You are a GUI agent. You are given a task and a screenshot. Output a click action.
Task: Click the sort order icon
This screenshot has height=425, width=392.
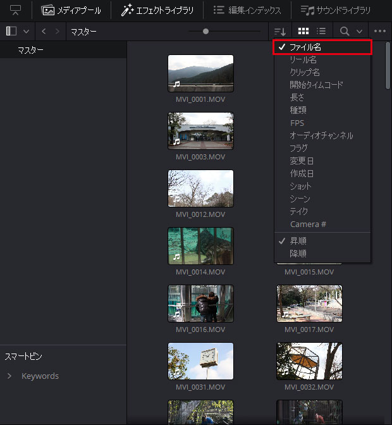(x=280, y=31)
